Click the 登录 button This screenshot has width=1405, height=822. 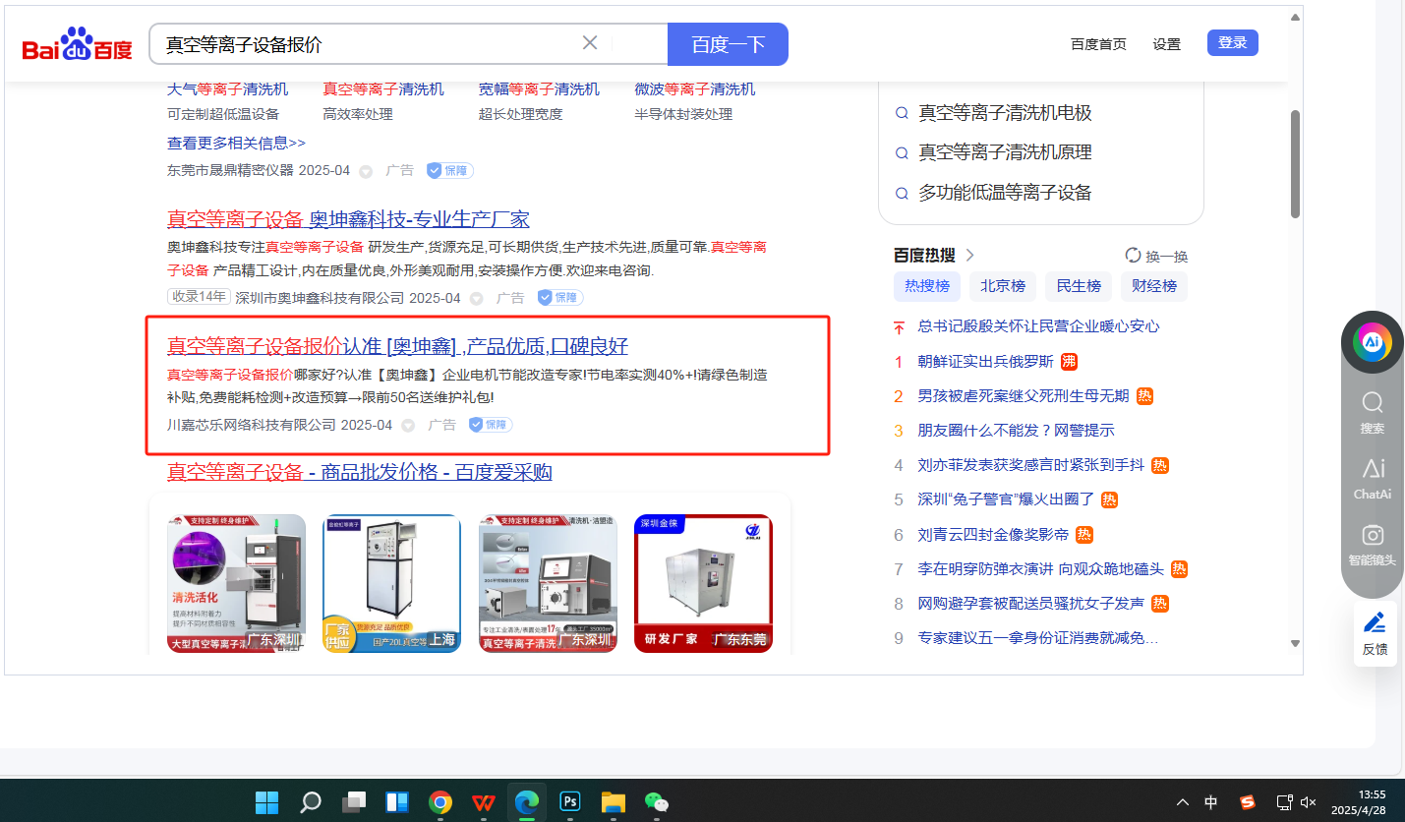pyautogui.click(x=1233, y=42)
